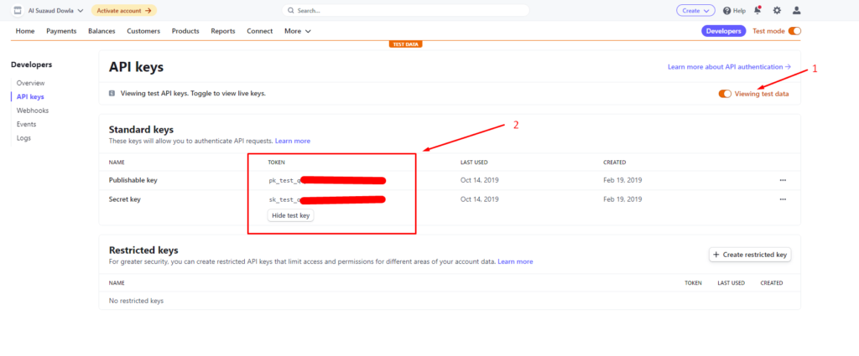Screen dimensions: 859x356
Task: Open Webhooks in sidebar
Action: (x=33, y=111)
